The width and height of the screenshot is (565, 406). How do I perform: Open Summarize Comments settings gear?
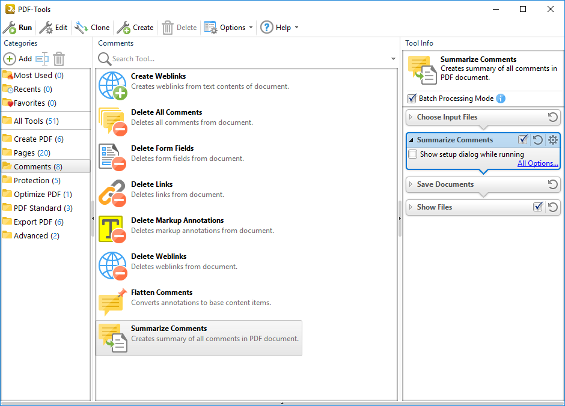553,140
